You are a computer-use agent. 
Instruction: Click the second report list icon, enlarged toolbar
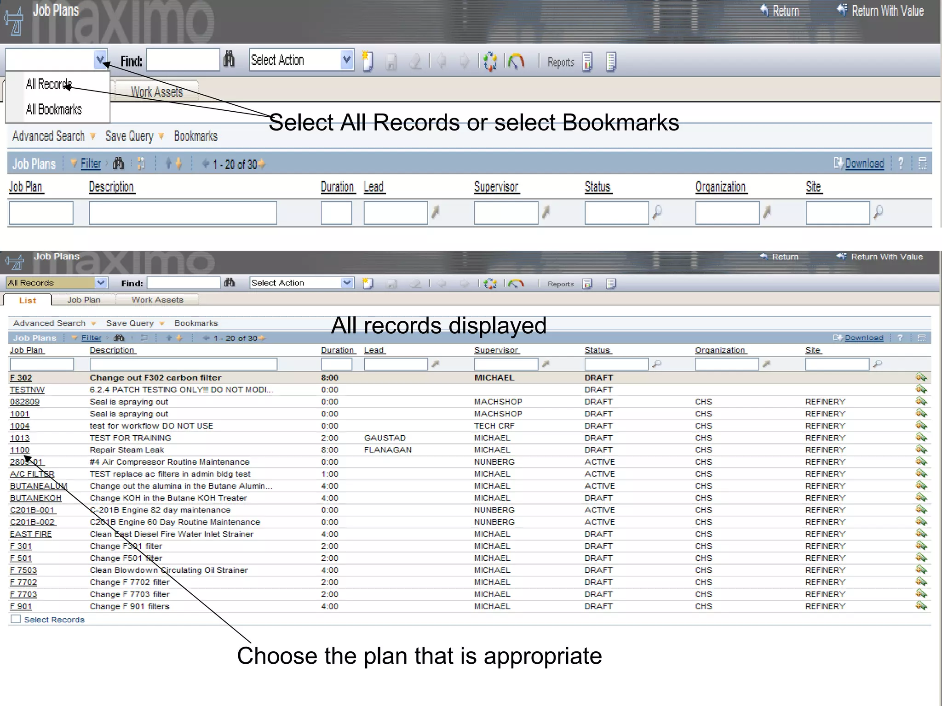click(611, 62)
